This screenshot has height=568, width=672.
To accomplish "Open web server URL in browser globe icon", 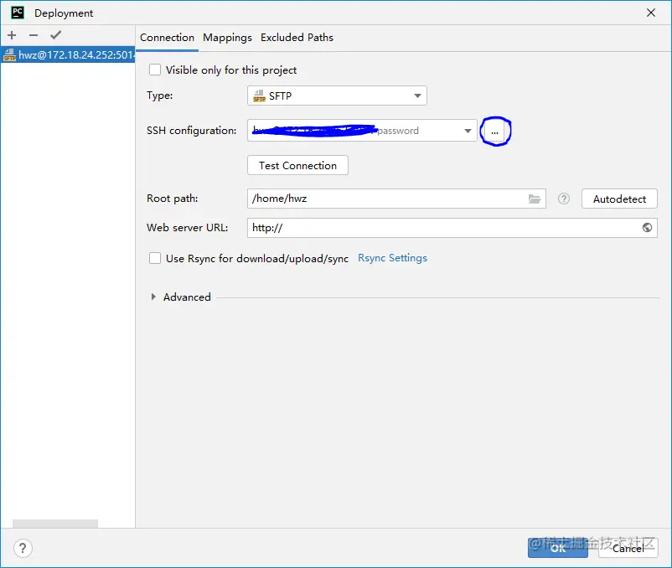I will [x=647, y=228].
